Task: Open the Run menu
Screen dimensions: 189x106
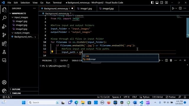Action: pos(48,3)
